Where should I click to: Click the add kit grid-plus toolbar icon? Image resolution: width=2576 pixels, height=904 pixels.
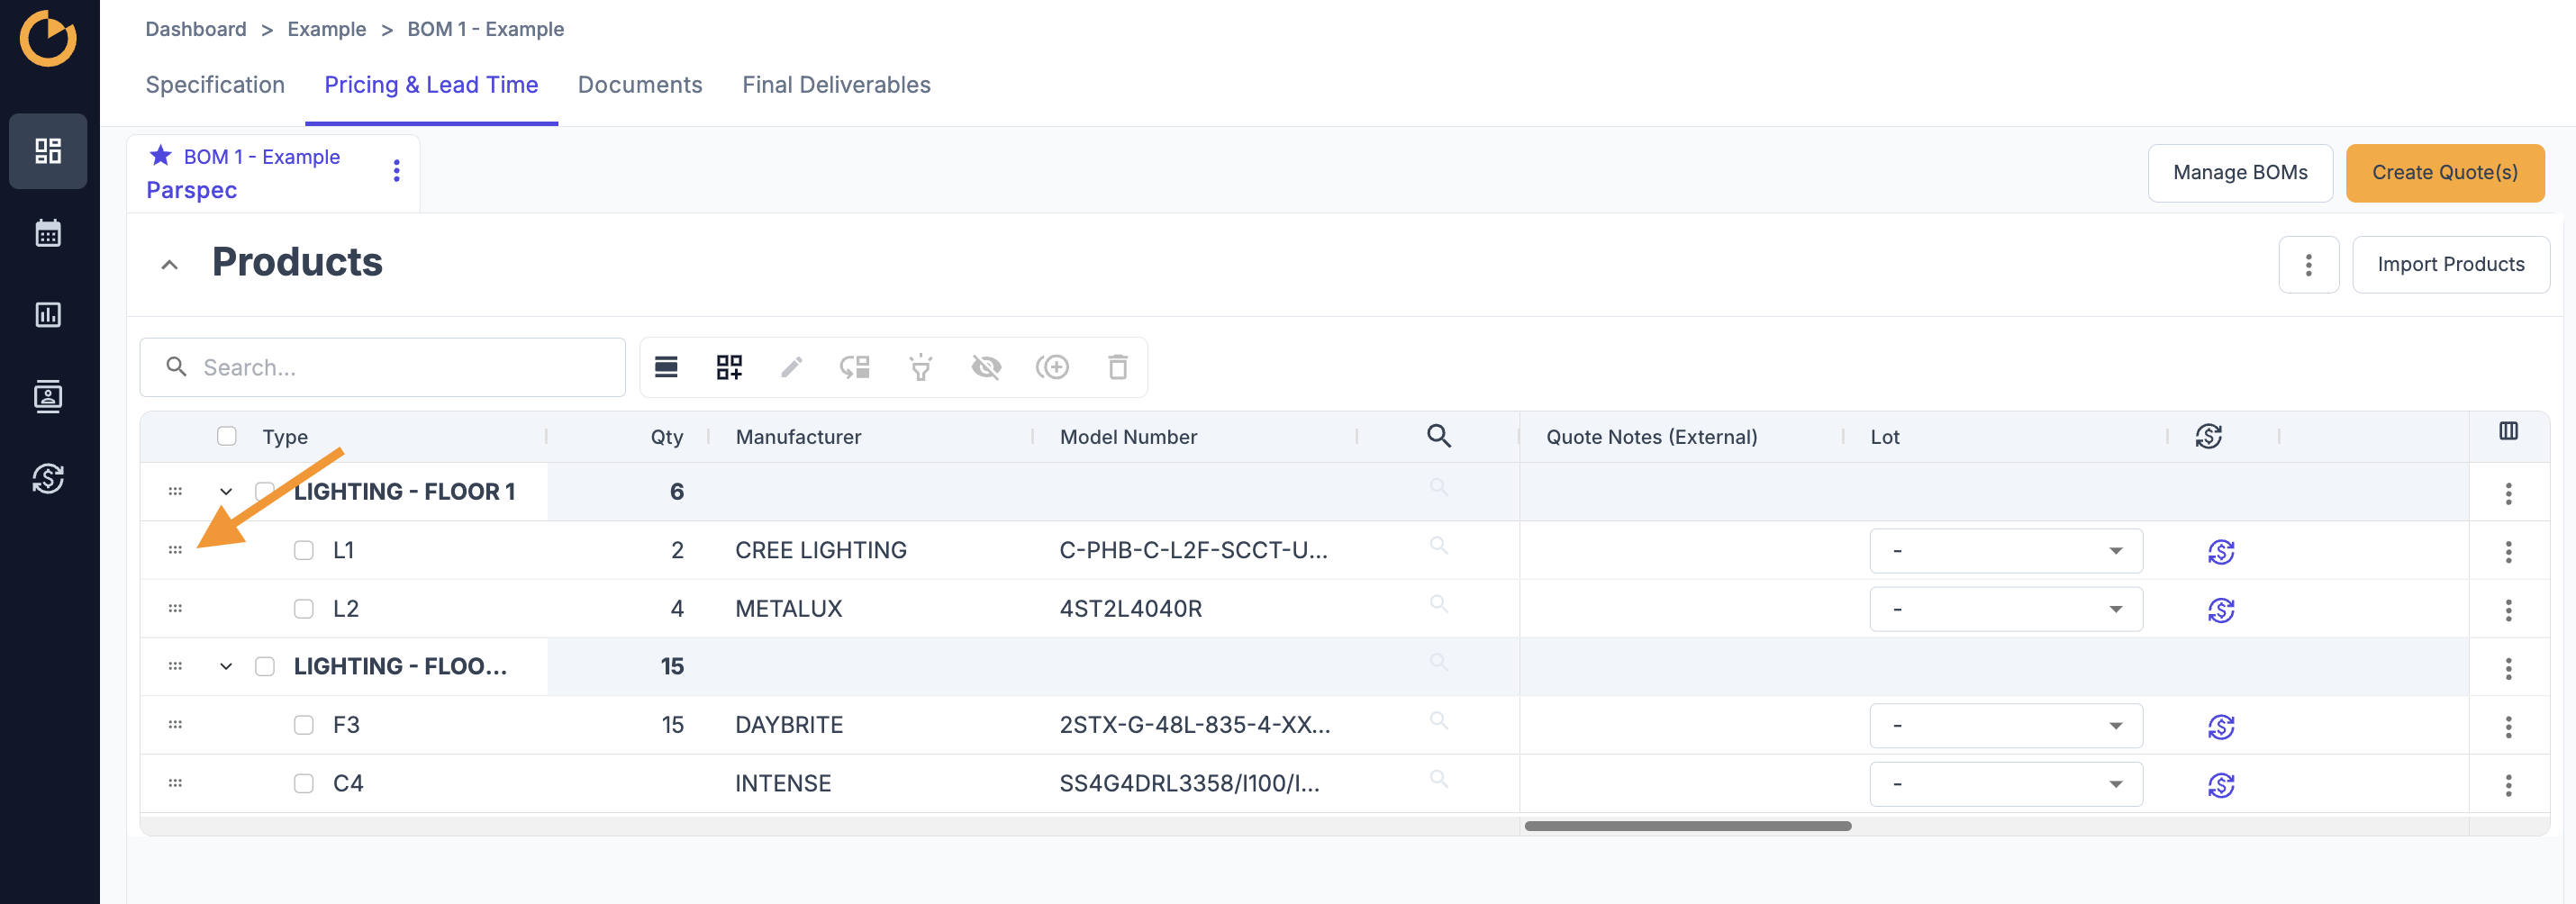pyautogui.click(x=729, y=367)
